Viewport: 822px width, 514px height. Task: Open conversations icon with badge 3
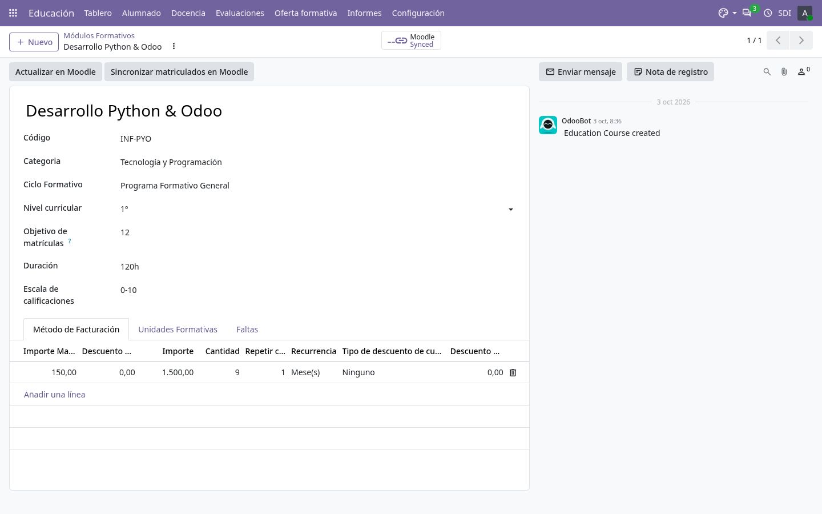[747, 13]
